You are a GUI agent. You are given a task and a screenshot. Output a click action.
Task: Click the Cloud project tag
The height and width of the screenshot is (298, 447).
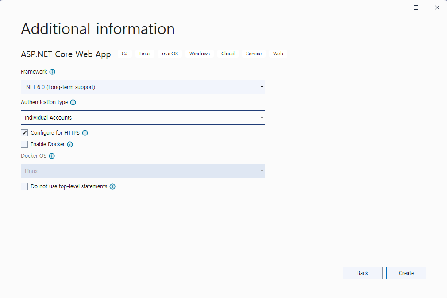228,54
